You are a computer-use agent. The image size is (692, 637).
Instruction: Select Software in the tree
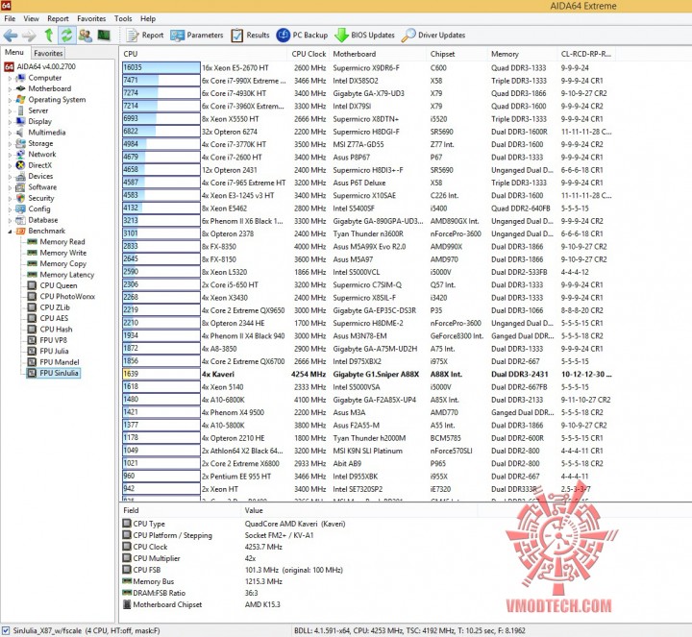click(42, 187)
